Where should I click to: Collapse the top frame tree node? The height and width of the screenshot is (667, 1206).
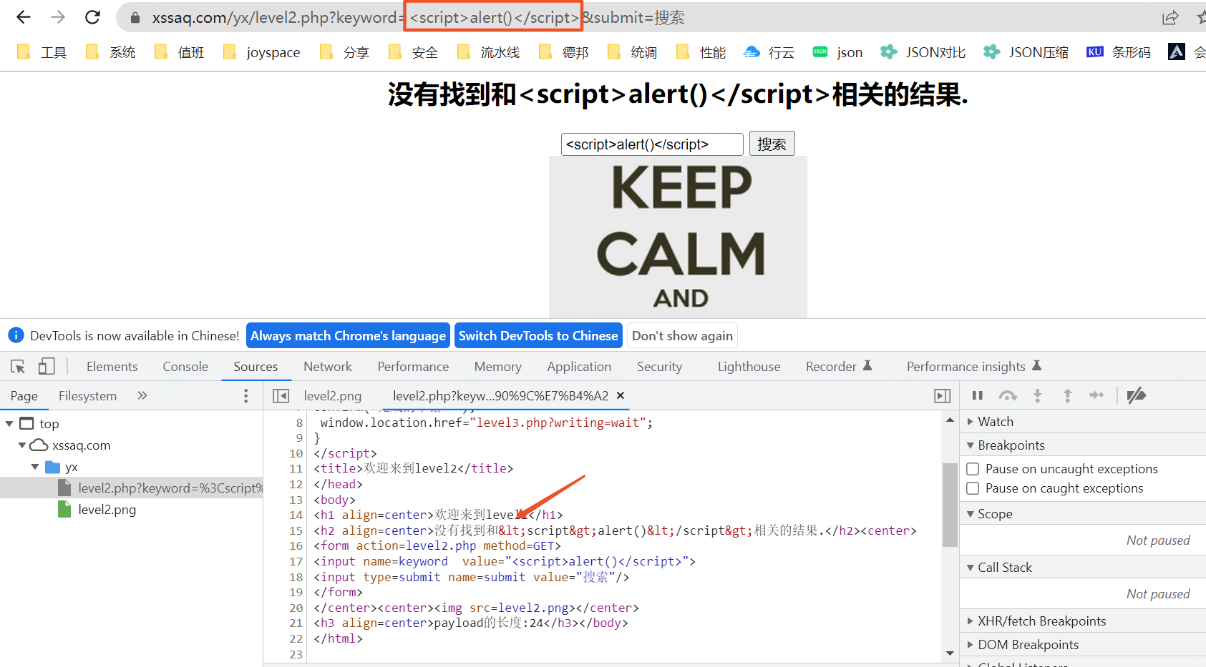9,424
